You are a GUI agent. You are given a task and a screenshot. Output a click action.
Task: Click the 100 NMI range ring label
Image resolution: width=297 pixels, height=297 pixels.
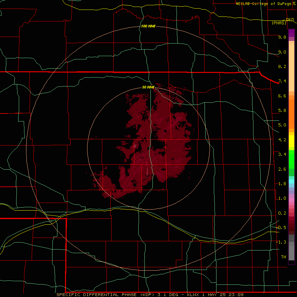[x=148, y=26]
